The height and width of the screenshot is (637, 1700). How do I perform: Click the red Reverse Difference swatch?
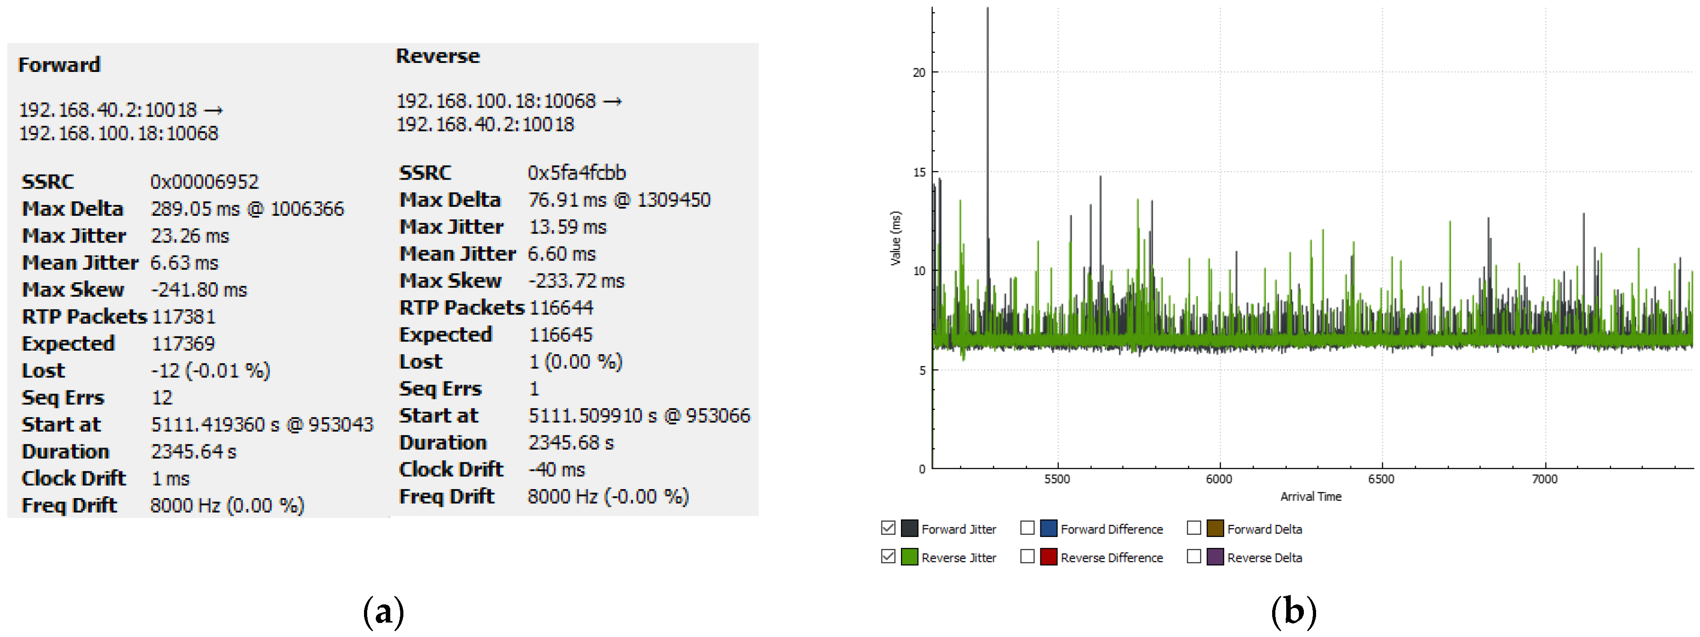click(1049, 556)
